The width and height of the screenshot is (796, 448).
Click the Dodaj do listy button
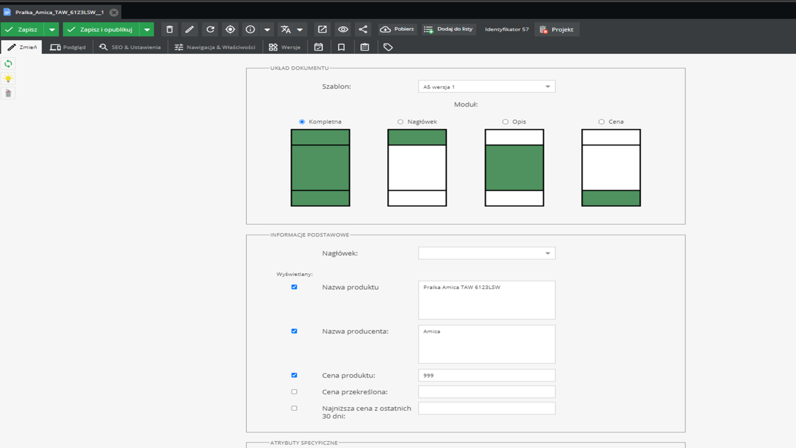tap(448, 29)
